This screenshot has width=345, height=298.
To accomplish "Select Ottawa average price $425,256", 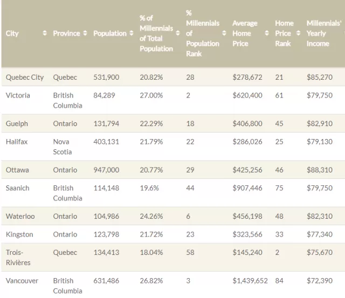I will coord(247,170).
